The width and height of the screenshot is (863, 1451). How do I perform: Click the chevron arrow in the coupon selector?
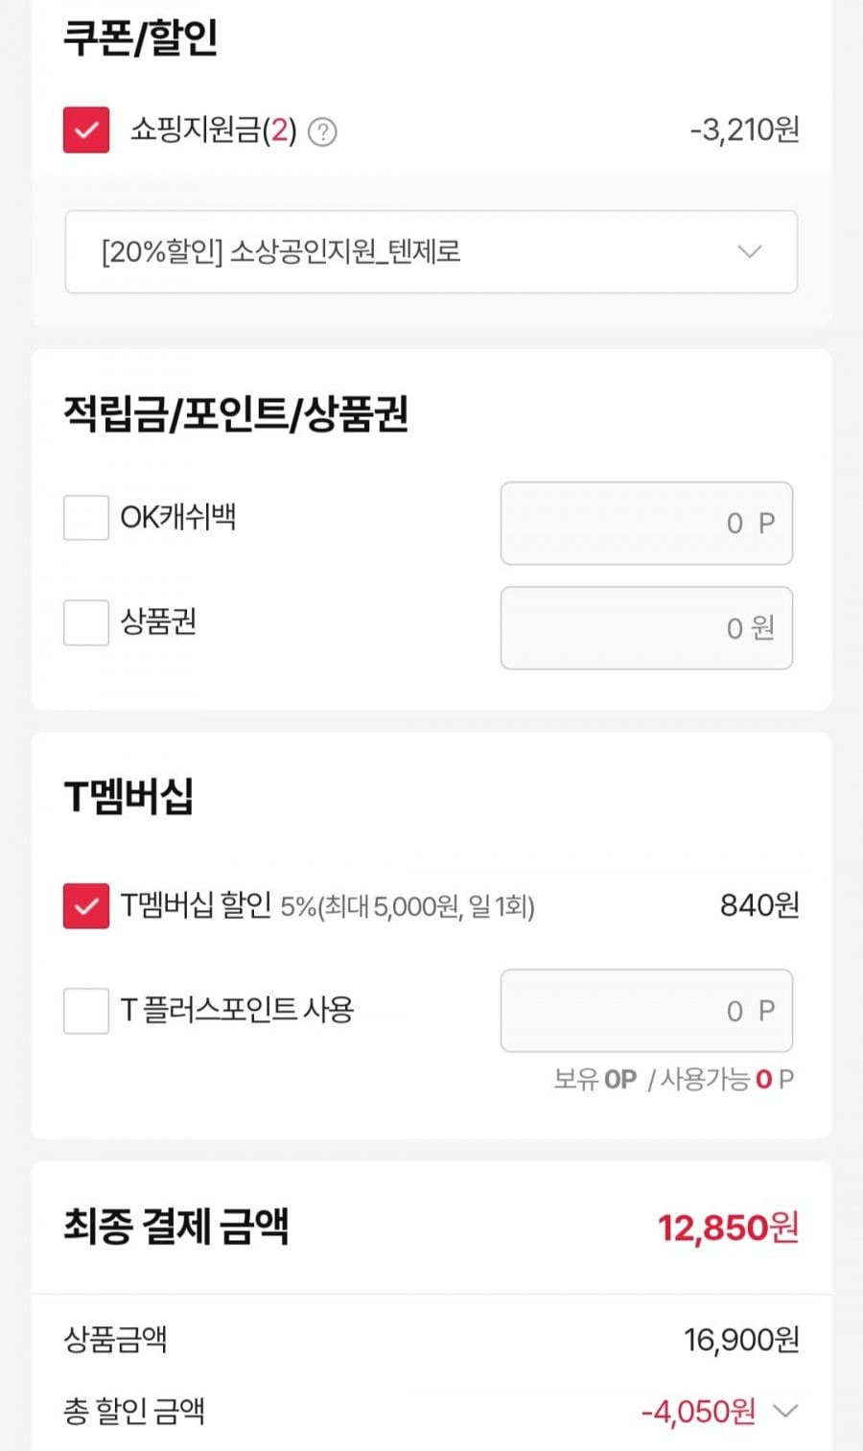(x=749, y=252)
